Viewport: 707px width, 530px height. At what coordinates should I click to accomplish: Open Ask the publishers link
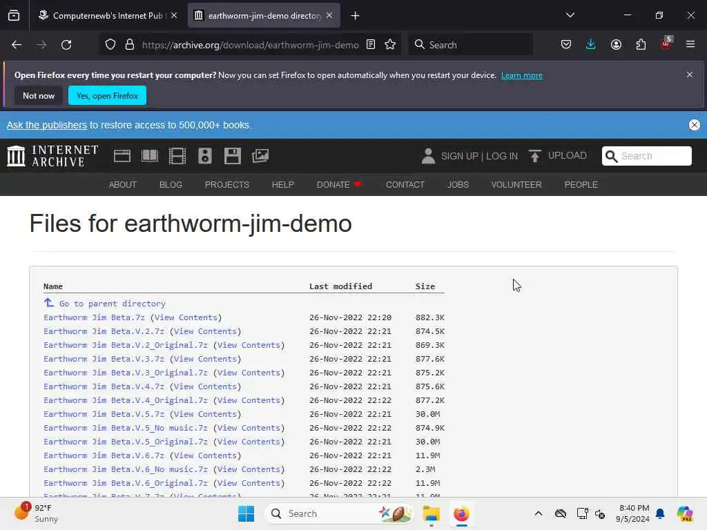pos(47,125)
